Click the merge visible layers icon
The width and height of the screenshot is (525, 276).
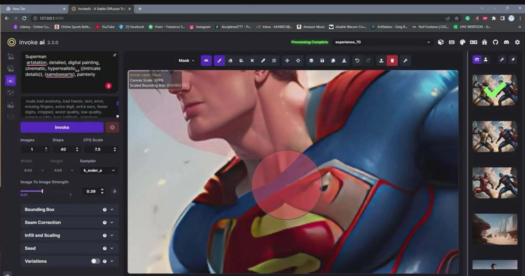click(311, 61)
